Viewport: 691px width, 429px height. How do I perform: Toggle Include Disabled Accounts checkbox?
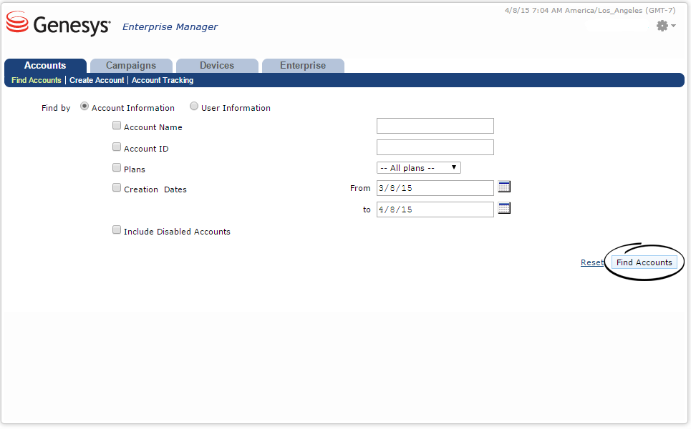(117, 230)
